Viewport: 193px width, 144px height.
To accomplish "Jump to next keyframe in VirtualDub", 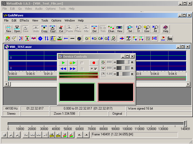I will [x=58, y=135].
